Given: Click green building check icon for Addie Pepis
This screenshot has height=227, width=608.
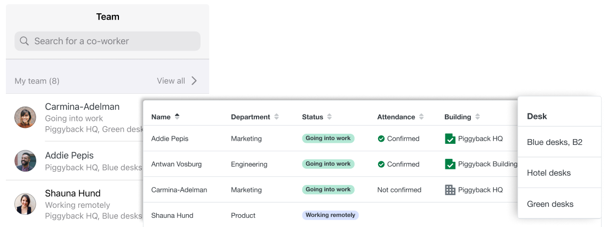Looking at the screenshot, I should (x=450, y=139).
